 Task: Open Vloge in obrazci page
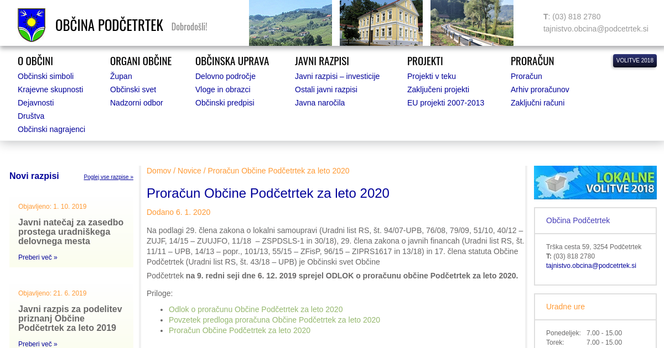click(x=222, y=89)
